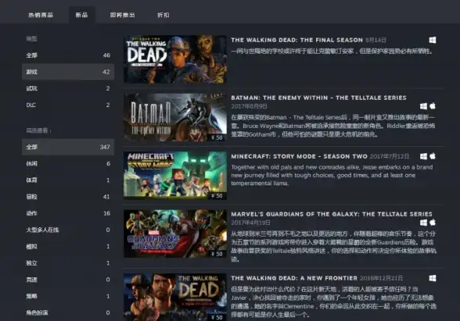Select type filter 全部 with count 46
The width and height of the screenshot is (460, 321).
[68, 55]
